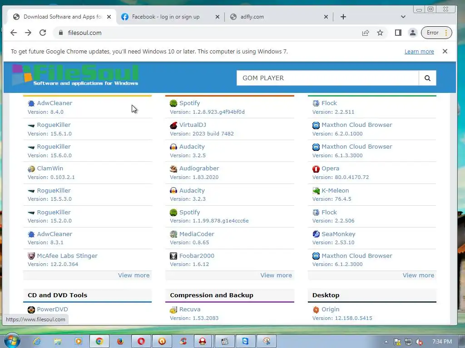The image size is (465, 348).
Task: Close the adfly.com tab
Action: (326, 17)
